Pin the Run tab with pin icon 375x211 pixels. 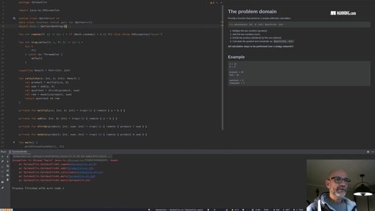pyautogui.click(x=2, y=188)
